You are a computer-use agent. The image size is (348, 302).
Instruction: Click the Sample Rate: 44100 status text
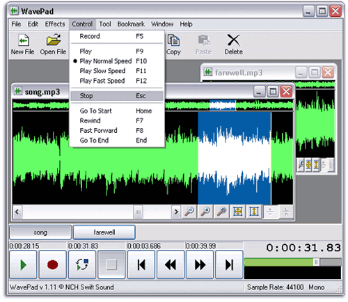point(275,287)
